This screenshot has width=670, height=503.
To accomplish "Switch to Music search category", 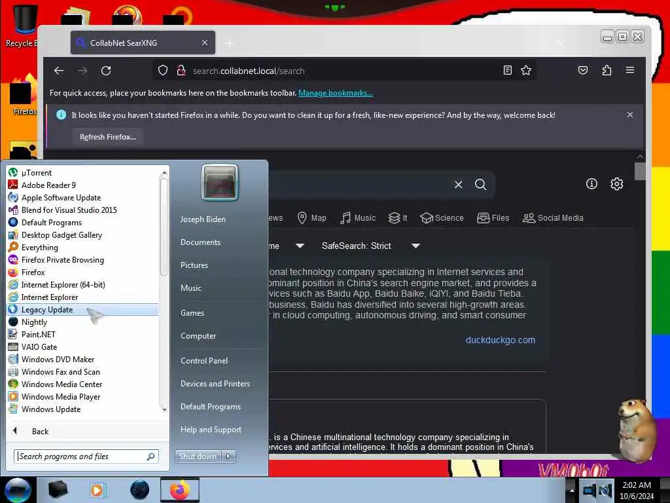I will coord(358,217).
